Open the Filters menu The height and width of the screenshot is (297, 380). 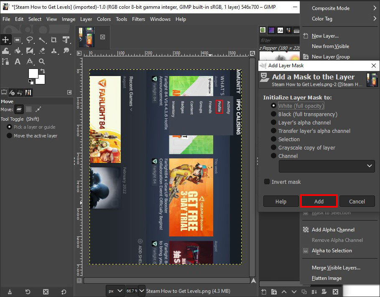tap(138, 19)
